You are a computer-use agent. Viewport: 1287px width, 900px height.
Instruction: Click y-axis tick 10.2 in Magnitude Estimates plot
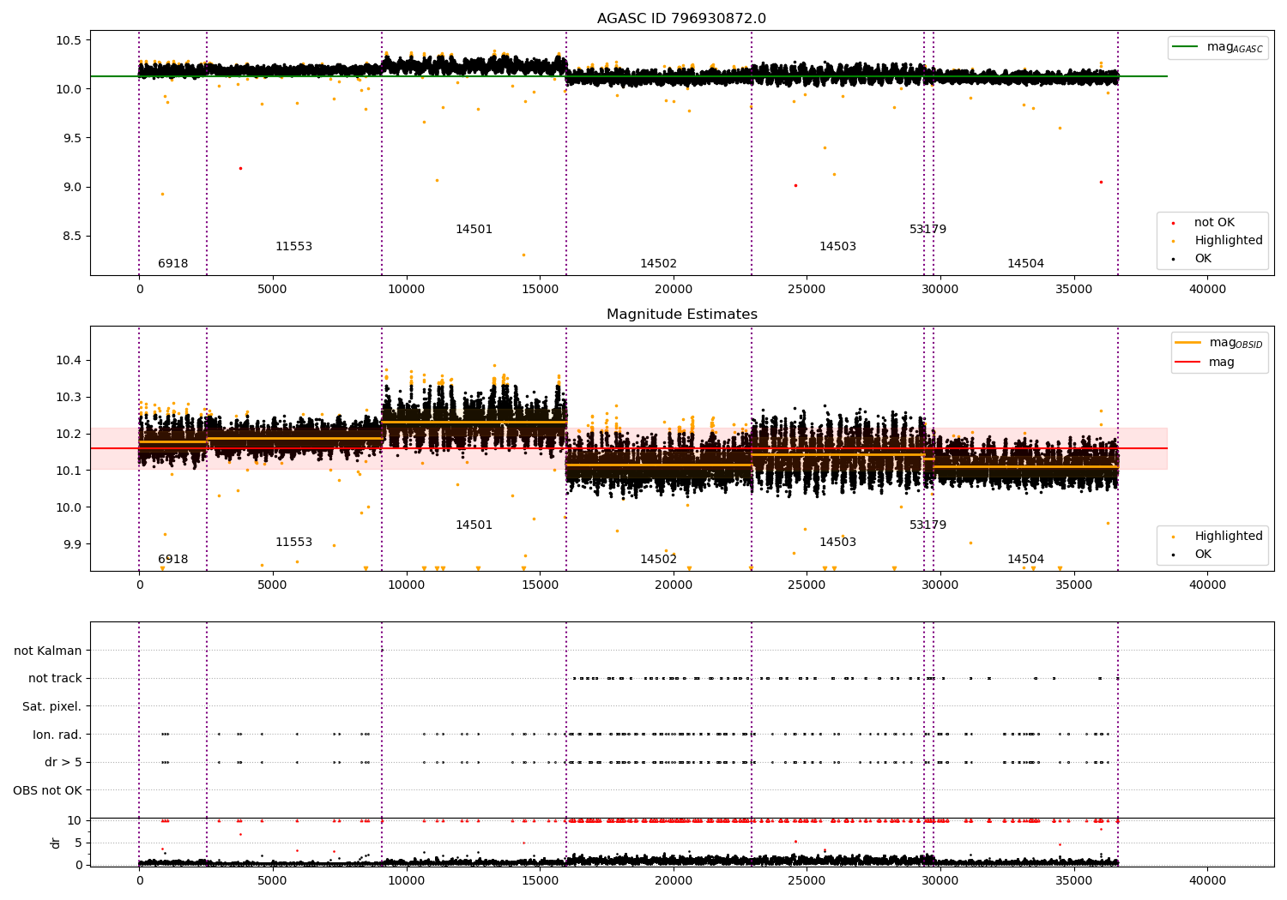(x=69, y=435)
